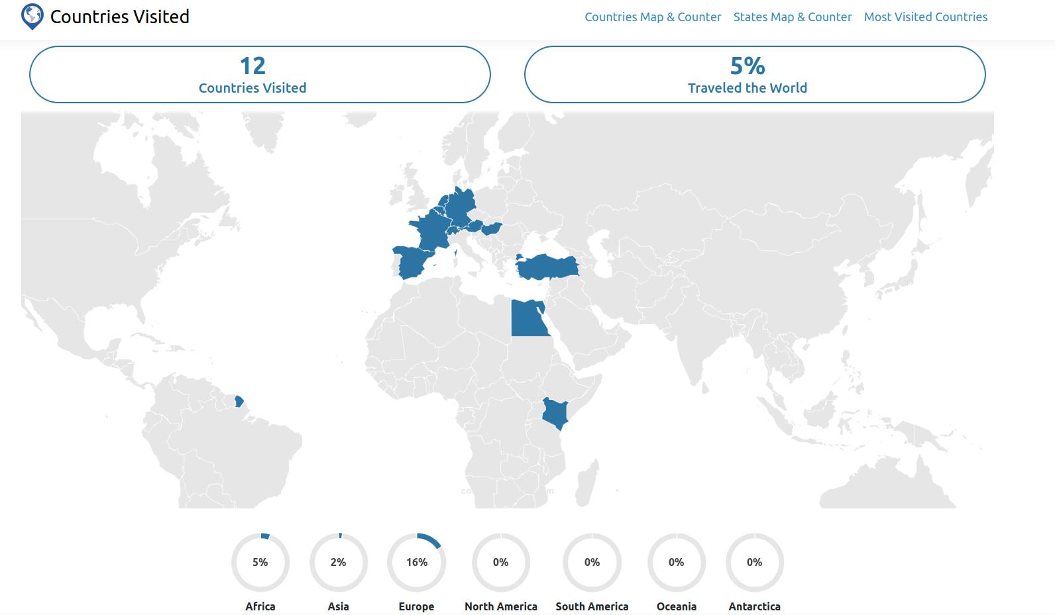Screen dimensions: 1055x615
Task: Click the North America 0% progress circle
Action: click(500, 562)
